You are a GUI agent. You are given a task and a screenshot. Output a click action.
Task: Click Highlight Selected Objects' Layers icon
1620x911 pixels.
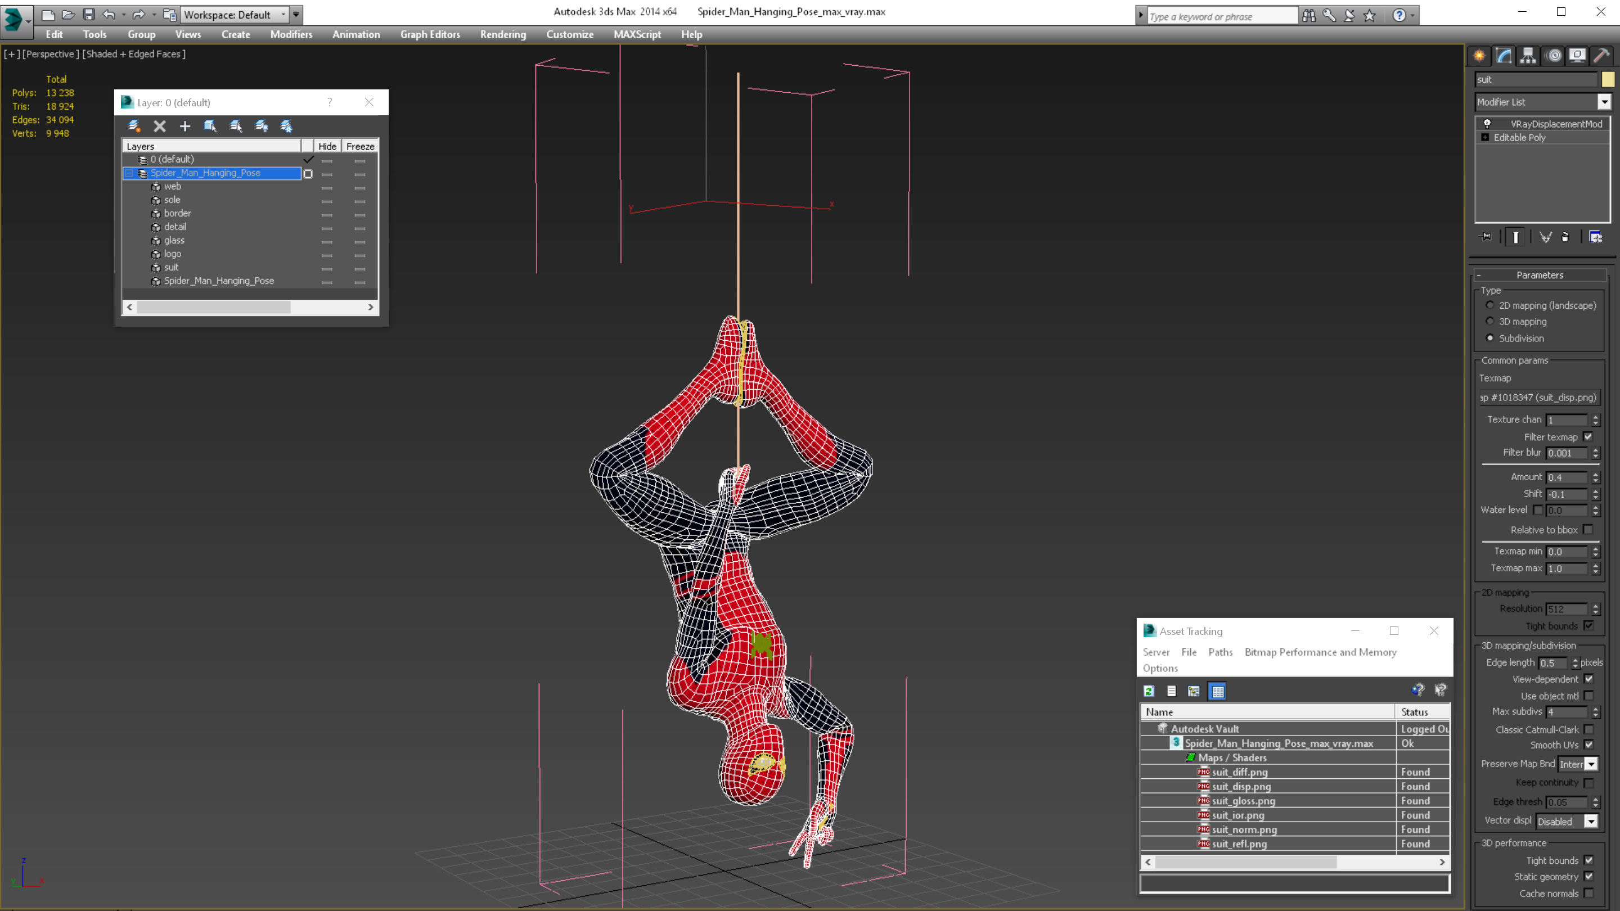[x=236, y=127]
